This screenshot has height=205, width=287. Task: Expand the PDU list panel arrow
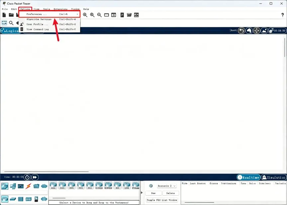tap(142, 193)
